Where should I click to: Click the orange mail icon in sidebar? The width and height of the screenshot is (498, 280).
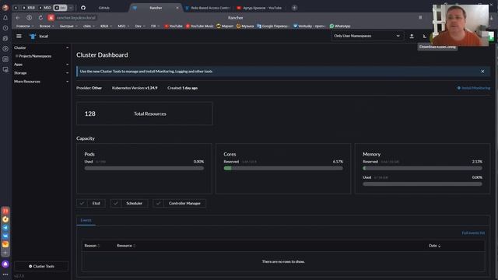(5, 244)
